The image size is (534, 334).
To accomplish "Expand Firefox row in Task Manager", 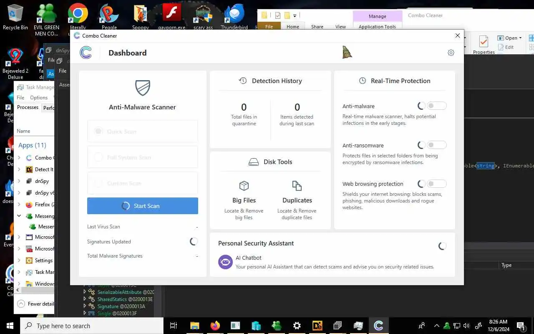I will [x=19, y=205].
